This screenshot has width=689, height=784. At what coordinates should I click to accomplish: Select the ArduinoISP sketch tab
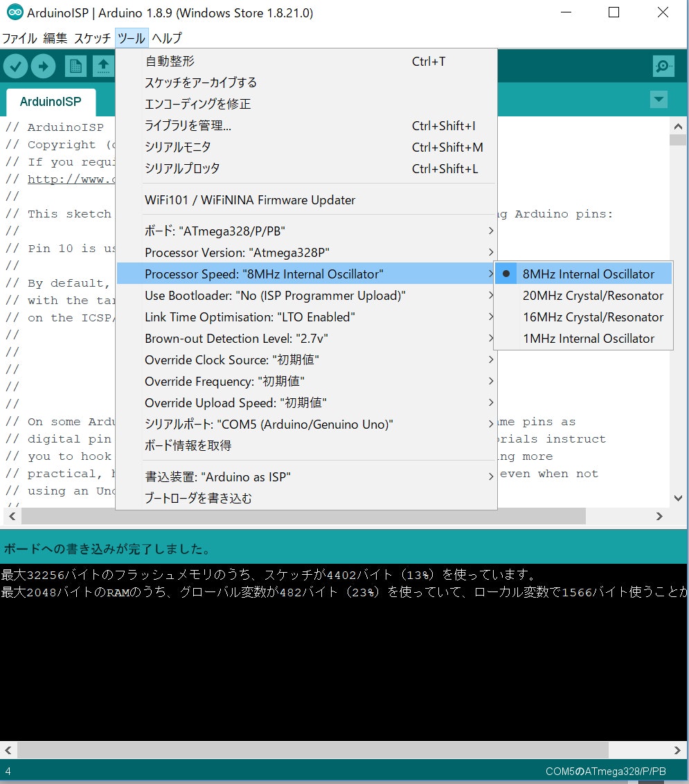(51, 102)
